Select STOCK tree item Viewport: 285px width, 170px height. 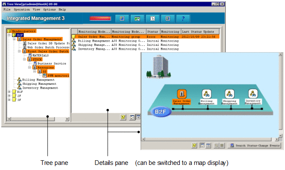[x=37, y=59]
